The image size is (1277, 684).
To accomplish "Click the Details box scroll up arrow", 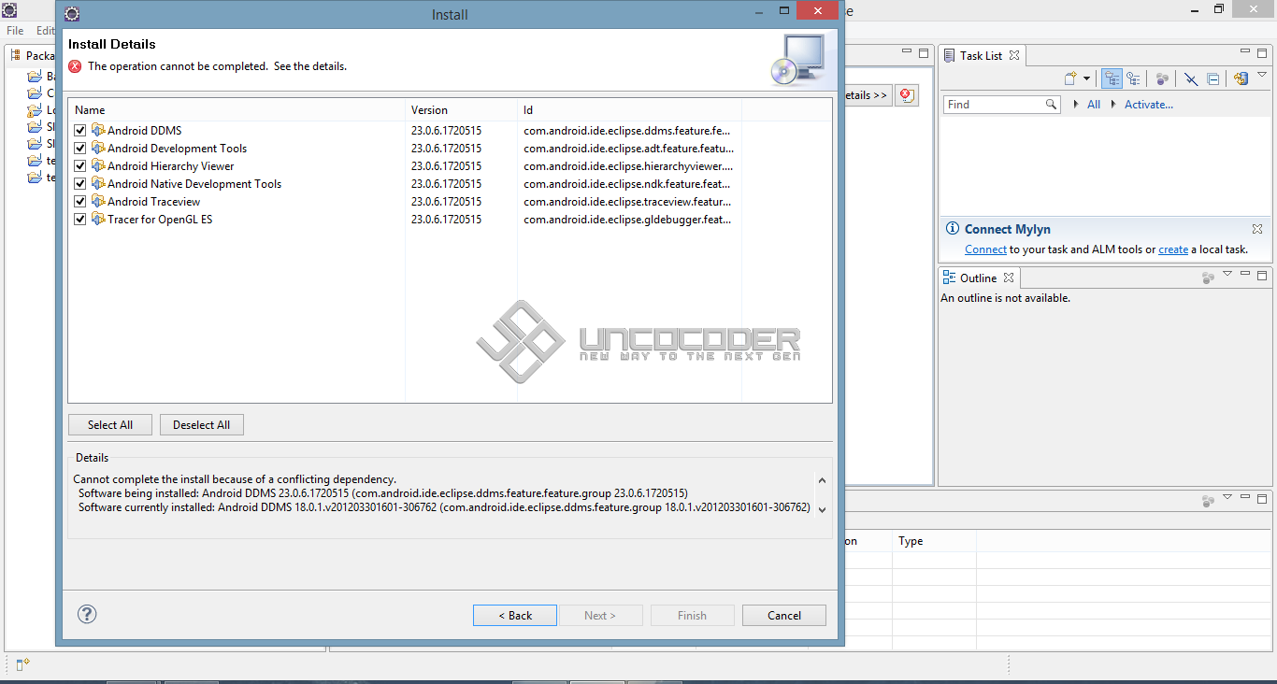I will (822, 480).
